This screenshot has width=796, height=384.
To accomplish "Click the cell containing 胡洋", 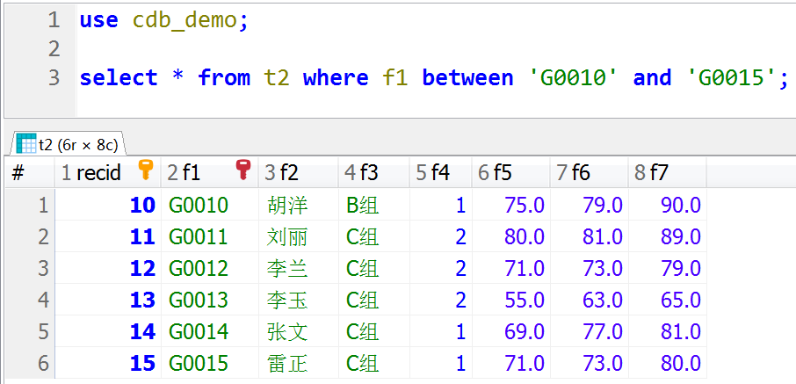I will click(x=287, y=206).
